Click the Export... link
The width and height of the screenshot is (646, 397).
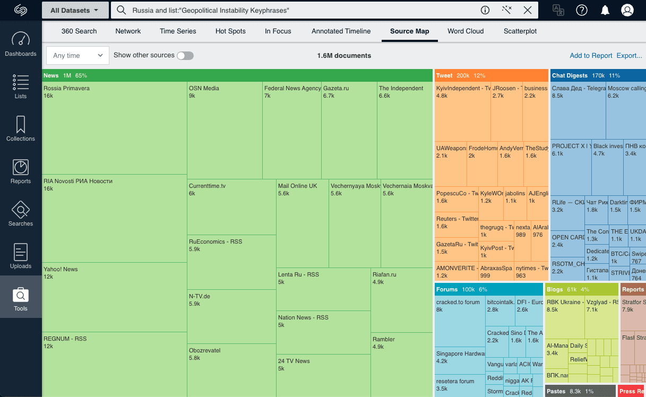[629, 56]
